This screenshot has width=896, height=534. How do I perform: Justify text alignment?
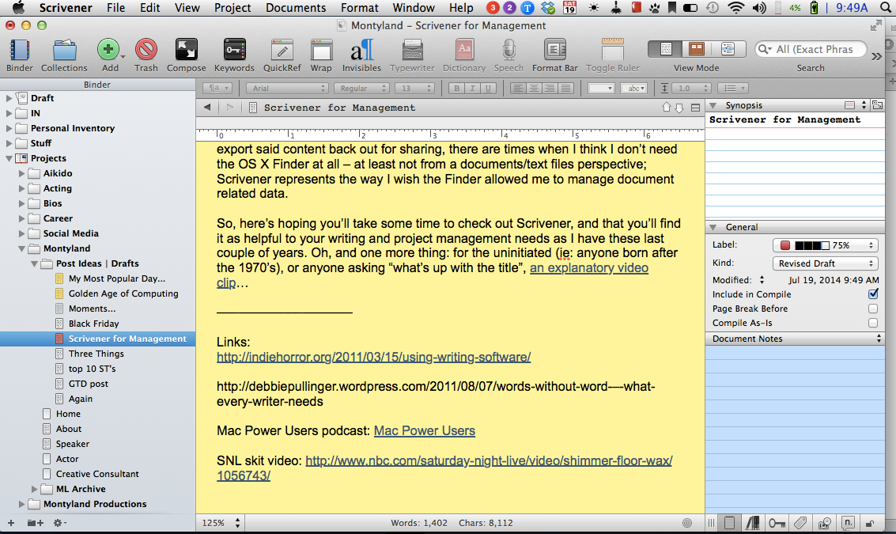coord(565,88)
